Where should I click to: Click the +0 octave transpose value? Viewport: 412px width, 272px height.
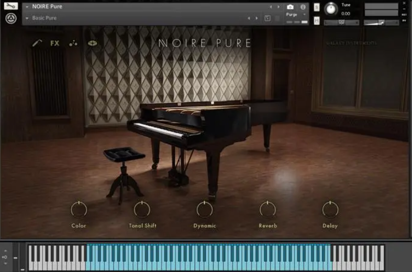click(5, 257)
